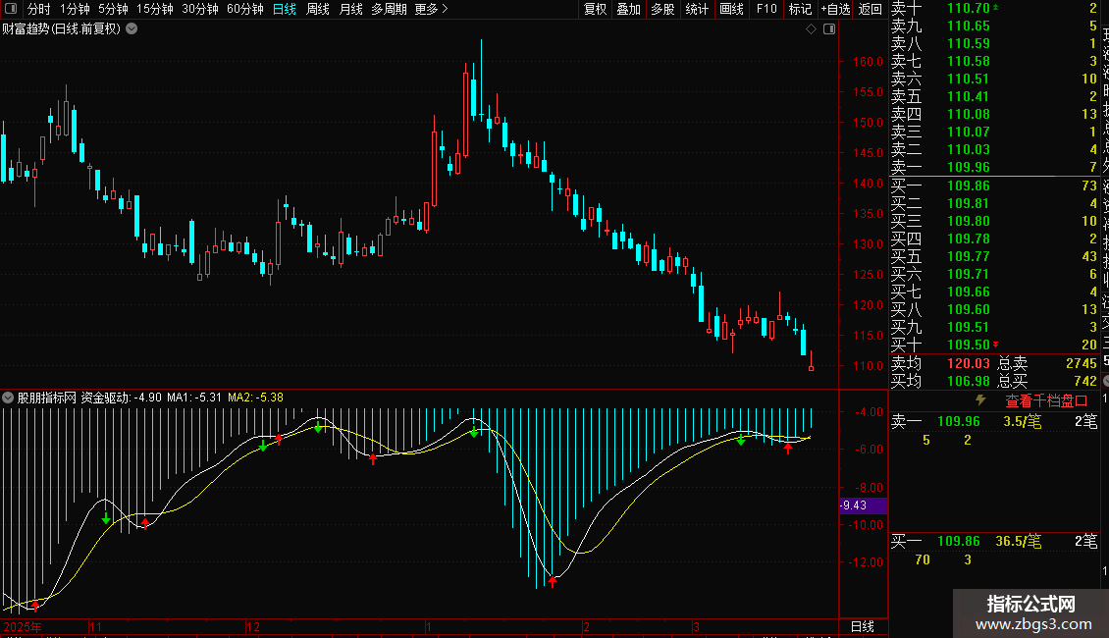The image size is (1109, 638).
Task: Click the diamond icon above the price chart
Action: [811, 29]
